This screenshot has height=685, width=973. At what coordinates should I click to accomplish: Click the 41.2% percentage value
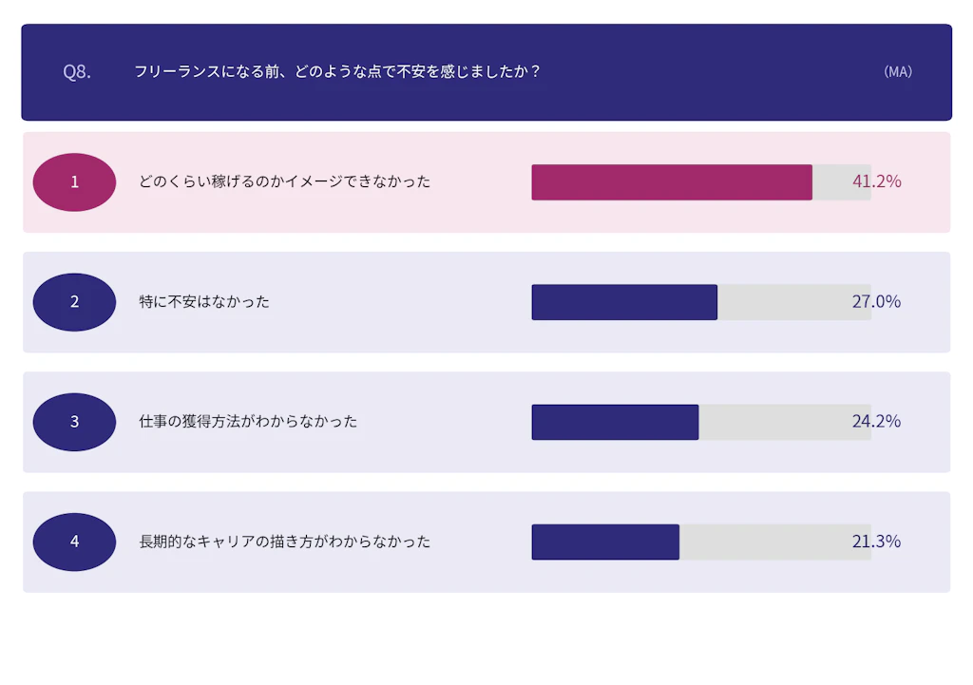point(876,181)
